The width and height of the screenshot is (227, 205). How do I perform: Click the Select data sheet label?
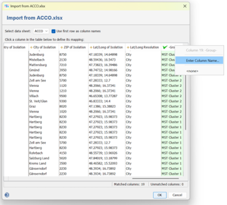[18, 31]
